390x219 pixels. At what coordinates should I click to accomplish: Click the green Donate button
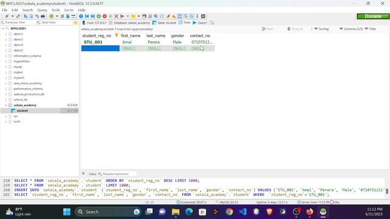[373, 16]
